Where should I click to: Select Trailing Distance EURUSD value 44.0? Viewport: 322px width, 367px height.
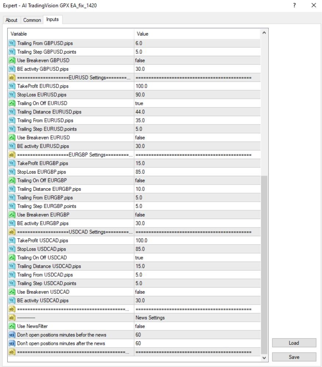click(140, 112)
